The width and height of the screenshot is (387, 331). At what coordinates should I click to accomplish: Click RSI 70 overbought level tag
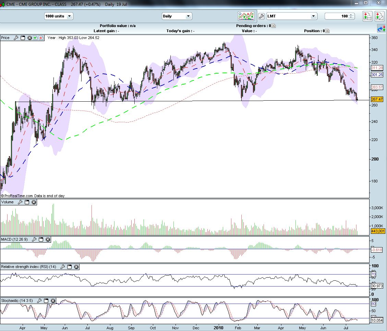coord(373,274)
